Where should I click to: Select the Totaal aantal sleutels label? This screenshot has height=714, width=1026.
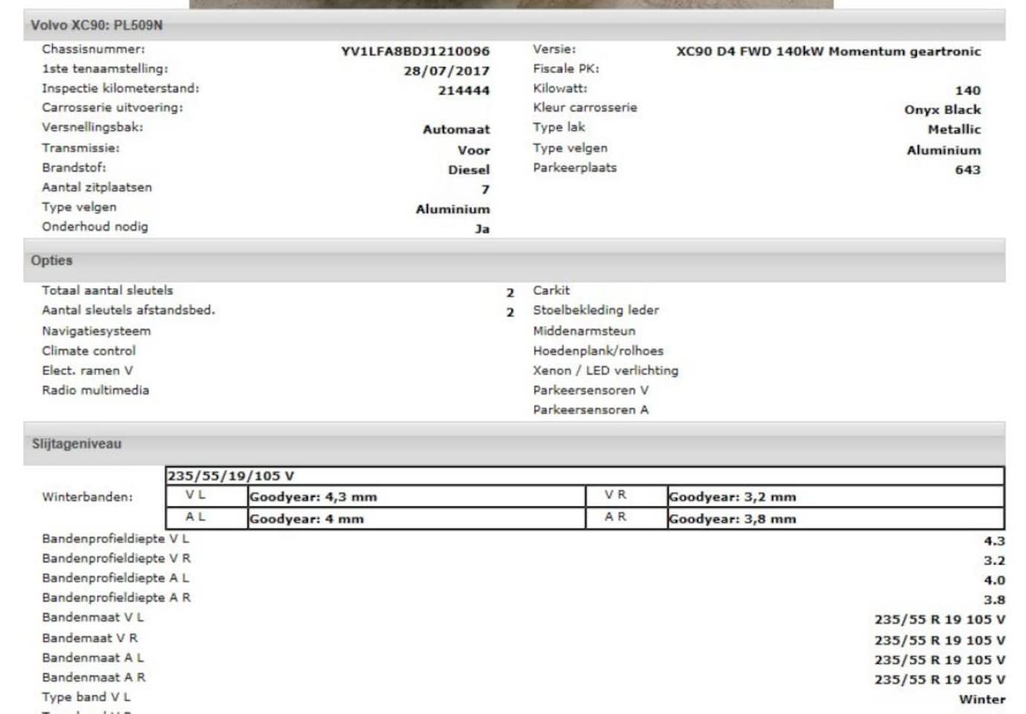(107, 290)
